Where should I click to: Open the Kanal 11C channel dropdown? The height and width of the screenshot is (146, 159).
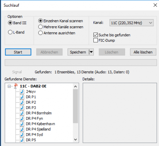[132, 23]
